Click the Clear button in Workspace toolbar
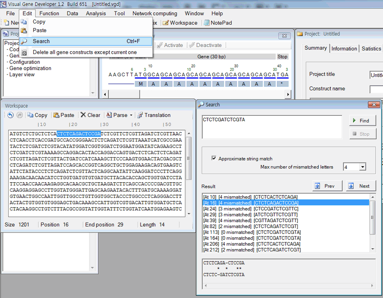The height and width of the screenshot is (298, 383). click(x=90, y=115)
